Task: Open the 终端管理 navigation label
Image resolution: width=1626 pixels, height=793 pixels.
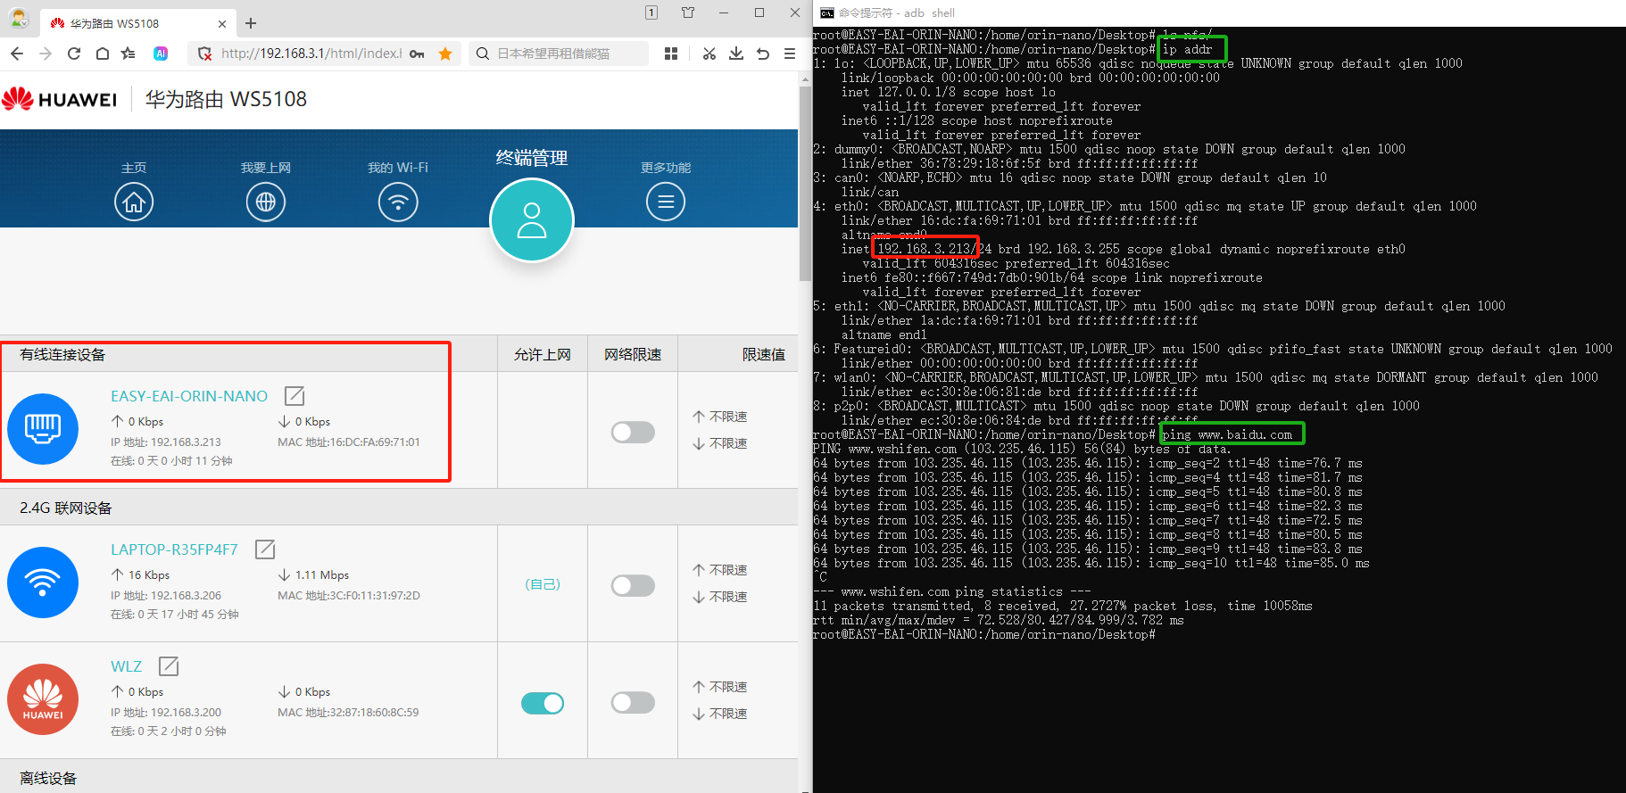Action: (x=532, y=158)
